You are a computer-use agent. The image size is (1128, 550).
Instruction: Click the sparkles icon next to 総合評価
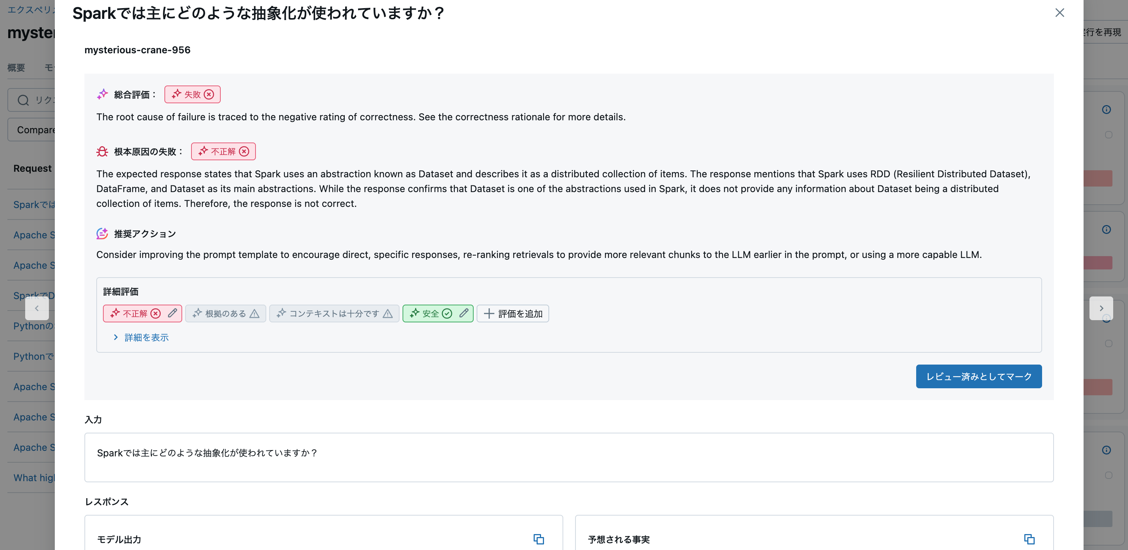pyautogui.click(x=102, y=94)
